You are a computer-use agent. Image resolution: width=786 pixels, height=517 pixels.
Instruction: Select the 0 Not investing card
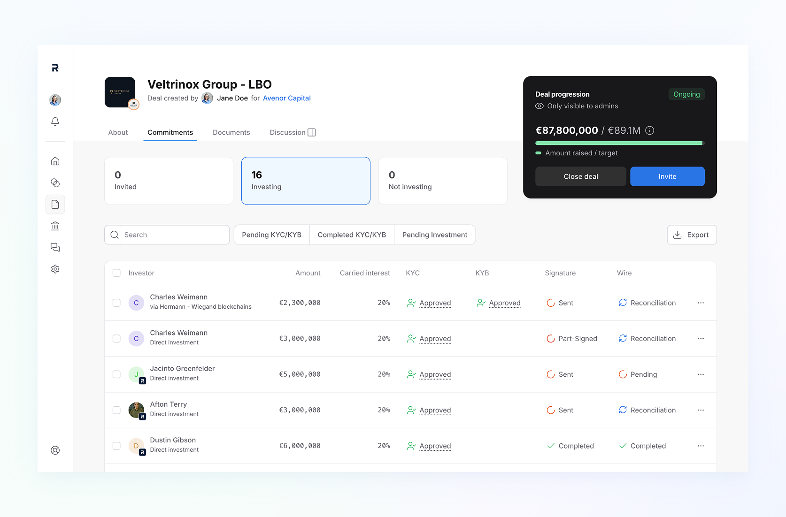pos(443,181)
